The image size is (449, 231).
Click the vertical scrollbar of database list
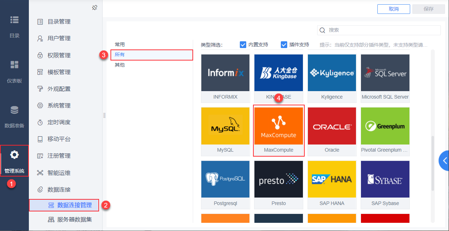(x=433, y=163)
